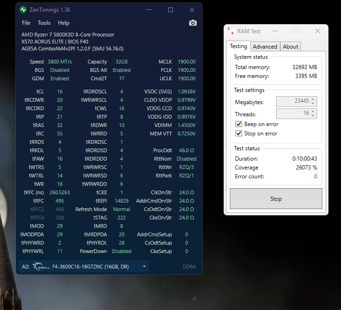Click the Speed value 3800 MT/s
Screen dimensions: 341x310
pyautogui.click(x=60, y=62)
